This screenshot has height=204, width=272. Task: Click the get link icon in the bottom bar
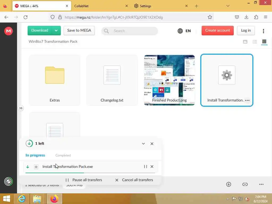click(245, 184)
